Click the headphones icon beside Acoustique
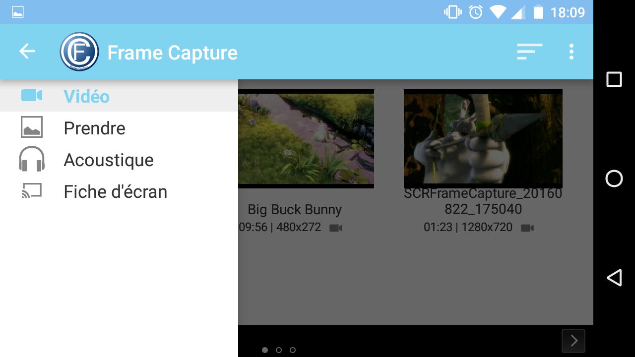This screenshot has width=635, height=357. pyautogui.click(x=32, y=159)
